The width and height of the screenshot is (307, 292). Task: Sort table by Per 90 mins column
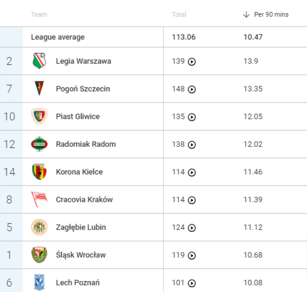click(271, 14)
